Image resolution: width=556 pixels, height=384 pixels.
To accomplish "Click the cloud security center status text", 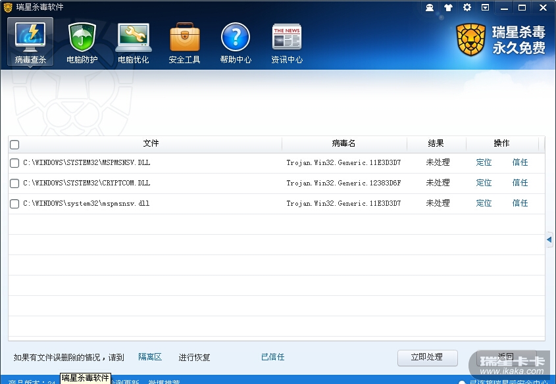I will pyautogui.click(x=509, y=382).
